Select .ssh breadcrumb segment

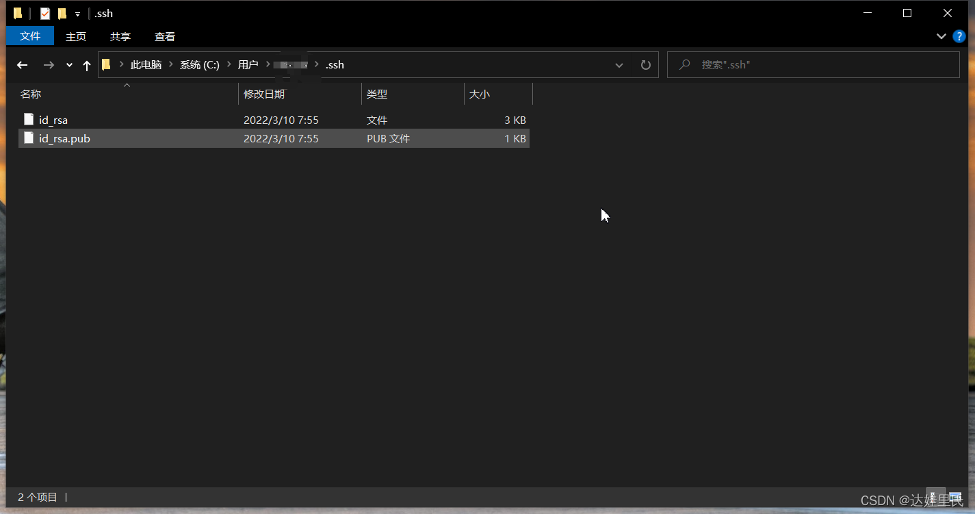(335, 64)
